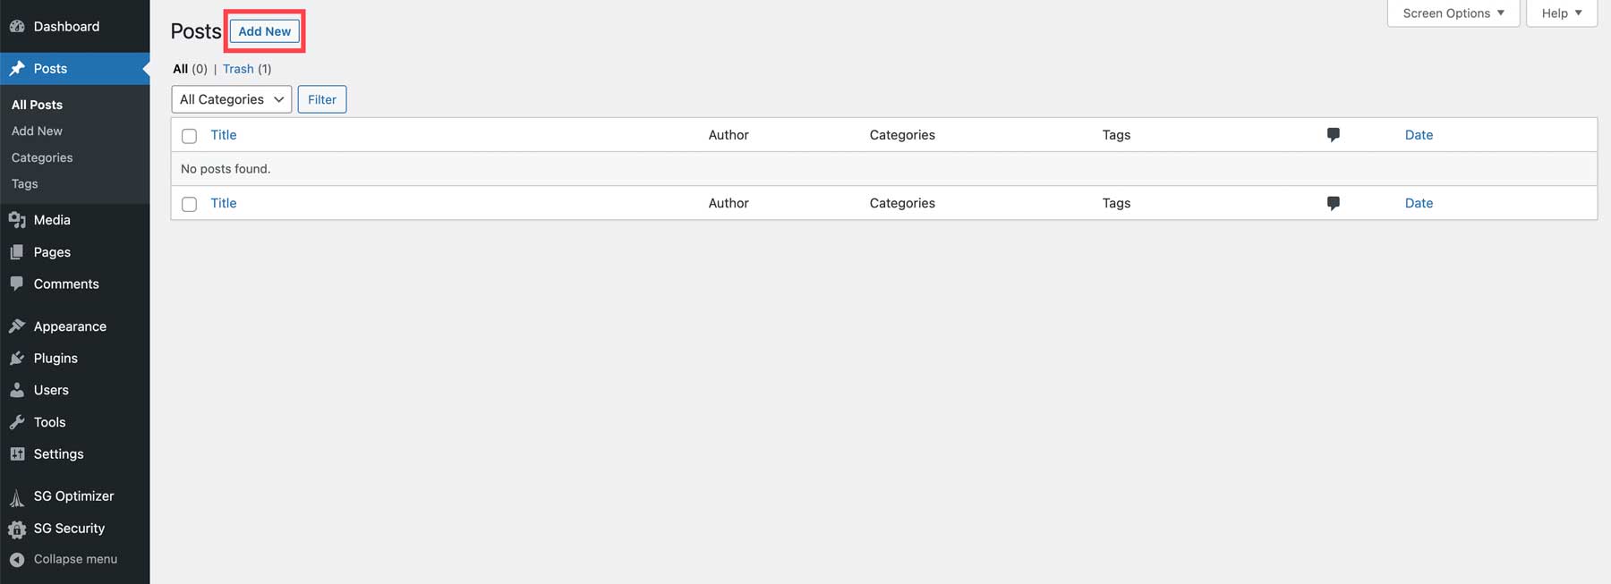This screenshot has height=584, width=1611.
Task: Open Pages via its sidebar icon
Action: [x=17, y=252]
